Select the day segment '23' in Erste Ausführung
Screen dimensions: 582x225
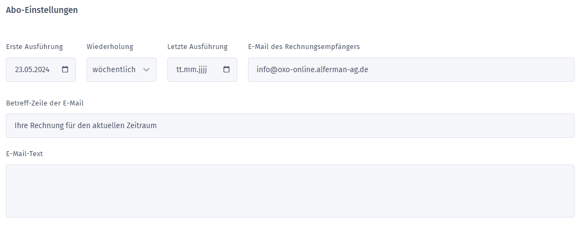(x=19, y=69)
